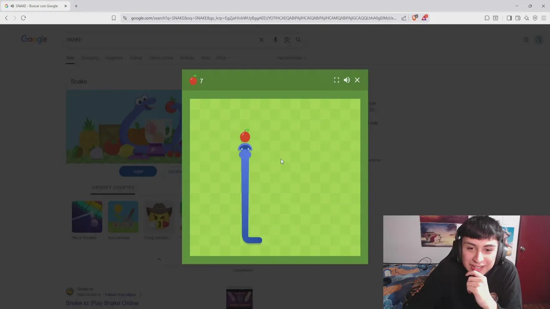550x309 pixels.
Task: Mute the tab's audio speaker icon
Action: tap(12, 6)
